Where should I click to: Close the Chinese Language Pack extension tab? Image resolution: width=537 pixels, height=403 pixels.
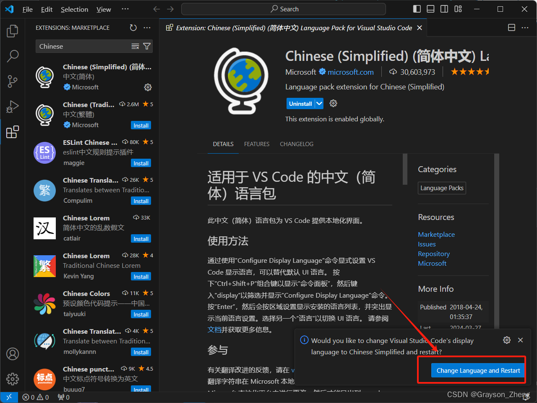pos(420,28)
